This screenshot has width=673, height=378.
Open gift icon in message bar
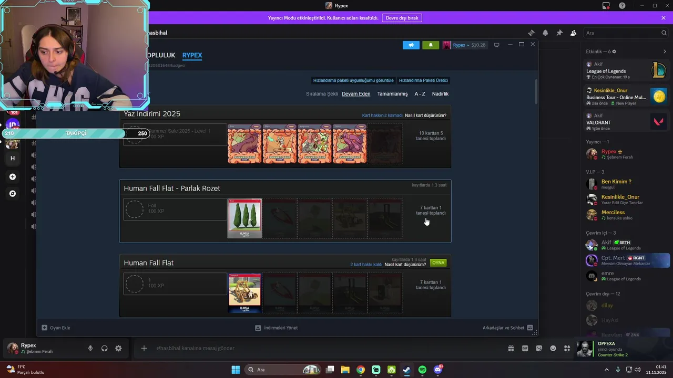pyautogui.click(x=511, y=348)
